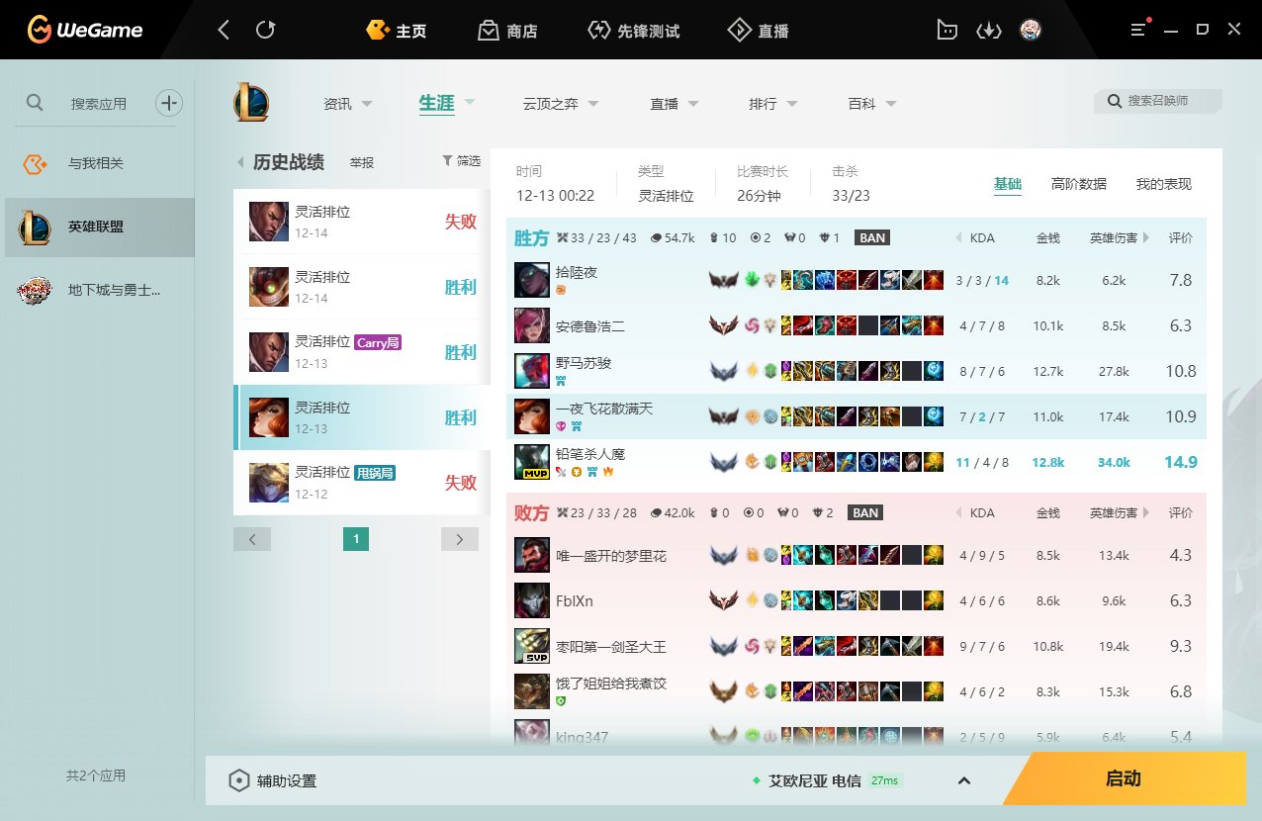Open the top-right menu icon with red dot
1262x821 pixels.
pyautogui.click(x=1140, y=29)
